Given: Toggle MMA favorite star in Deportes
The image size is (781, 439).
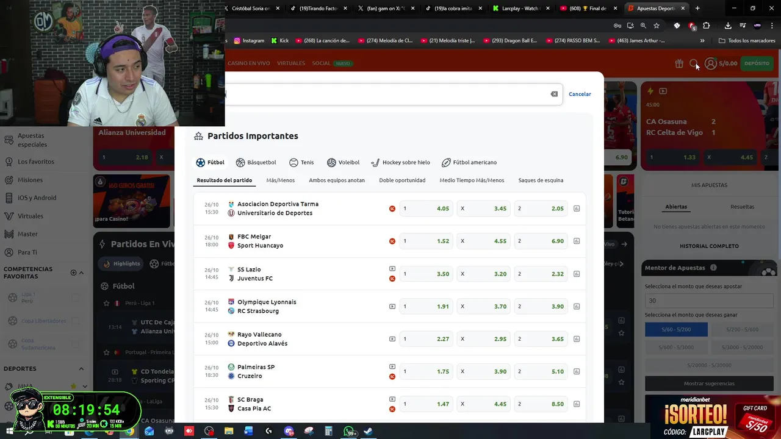Looking at the screenshot, I should pos(73,386).
